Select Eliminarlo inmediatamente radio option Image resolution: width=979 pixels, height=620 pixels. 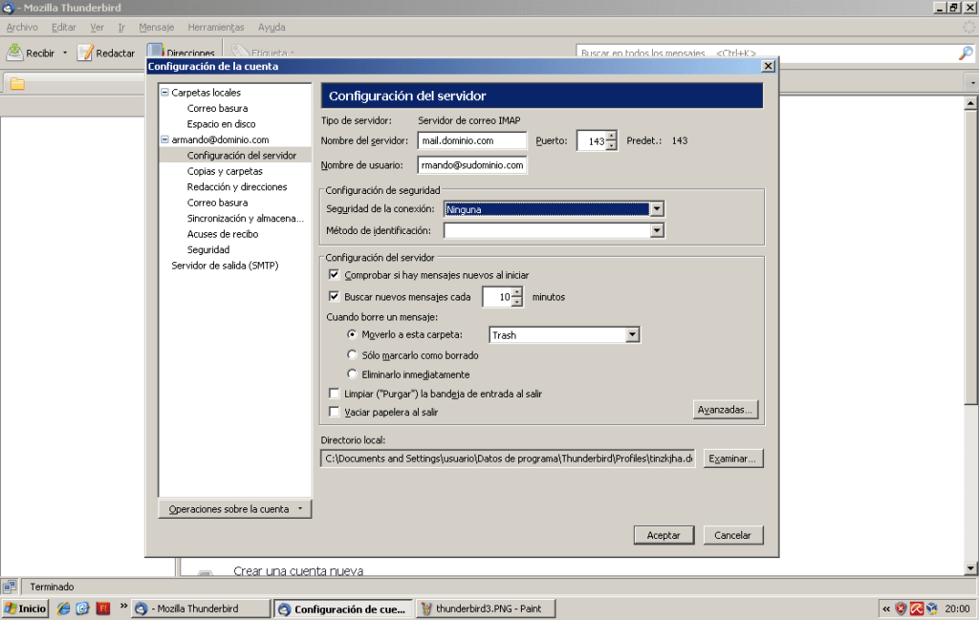pyautogui.click(x=353, y=374)
